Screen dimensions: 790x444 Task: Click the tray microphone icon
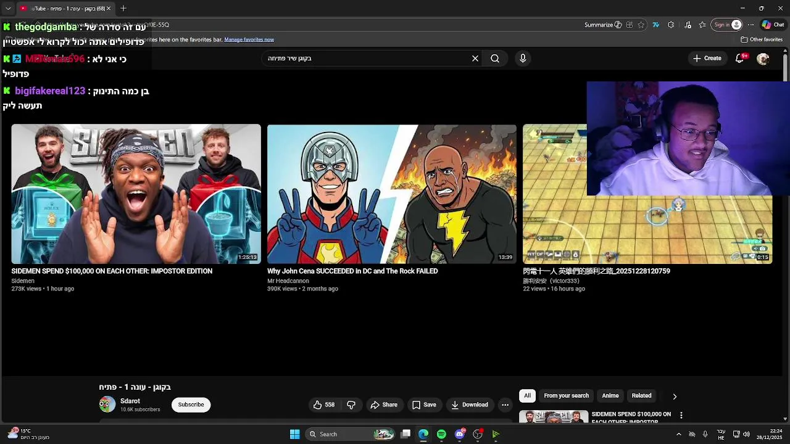(x=705, y=434)
